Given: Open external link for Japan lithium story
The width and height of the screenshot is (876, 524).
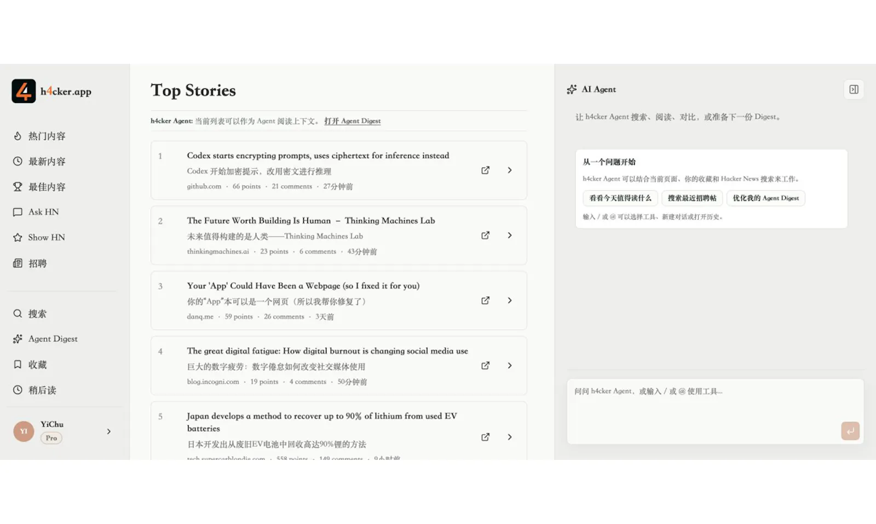Looking at the screenshot, I should pyautogui.click(x=485, y=437).
